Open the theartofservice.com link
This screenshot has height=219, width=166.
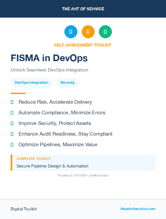[138, 209]
